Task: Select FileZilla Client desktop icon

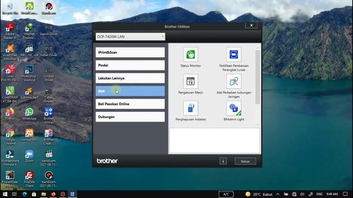Action: click(29, 179)
